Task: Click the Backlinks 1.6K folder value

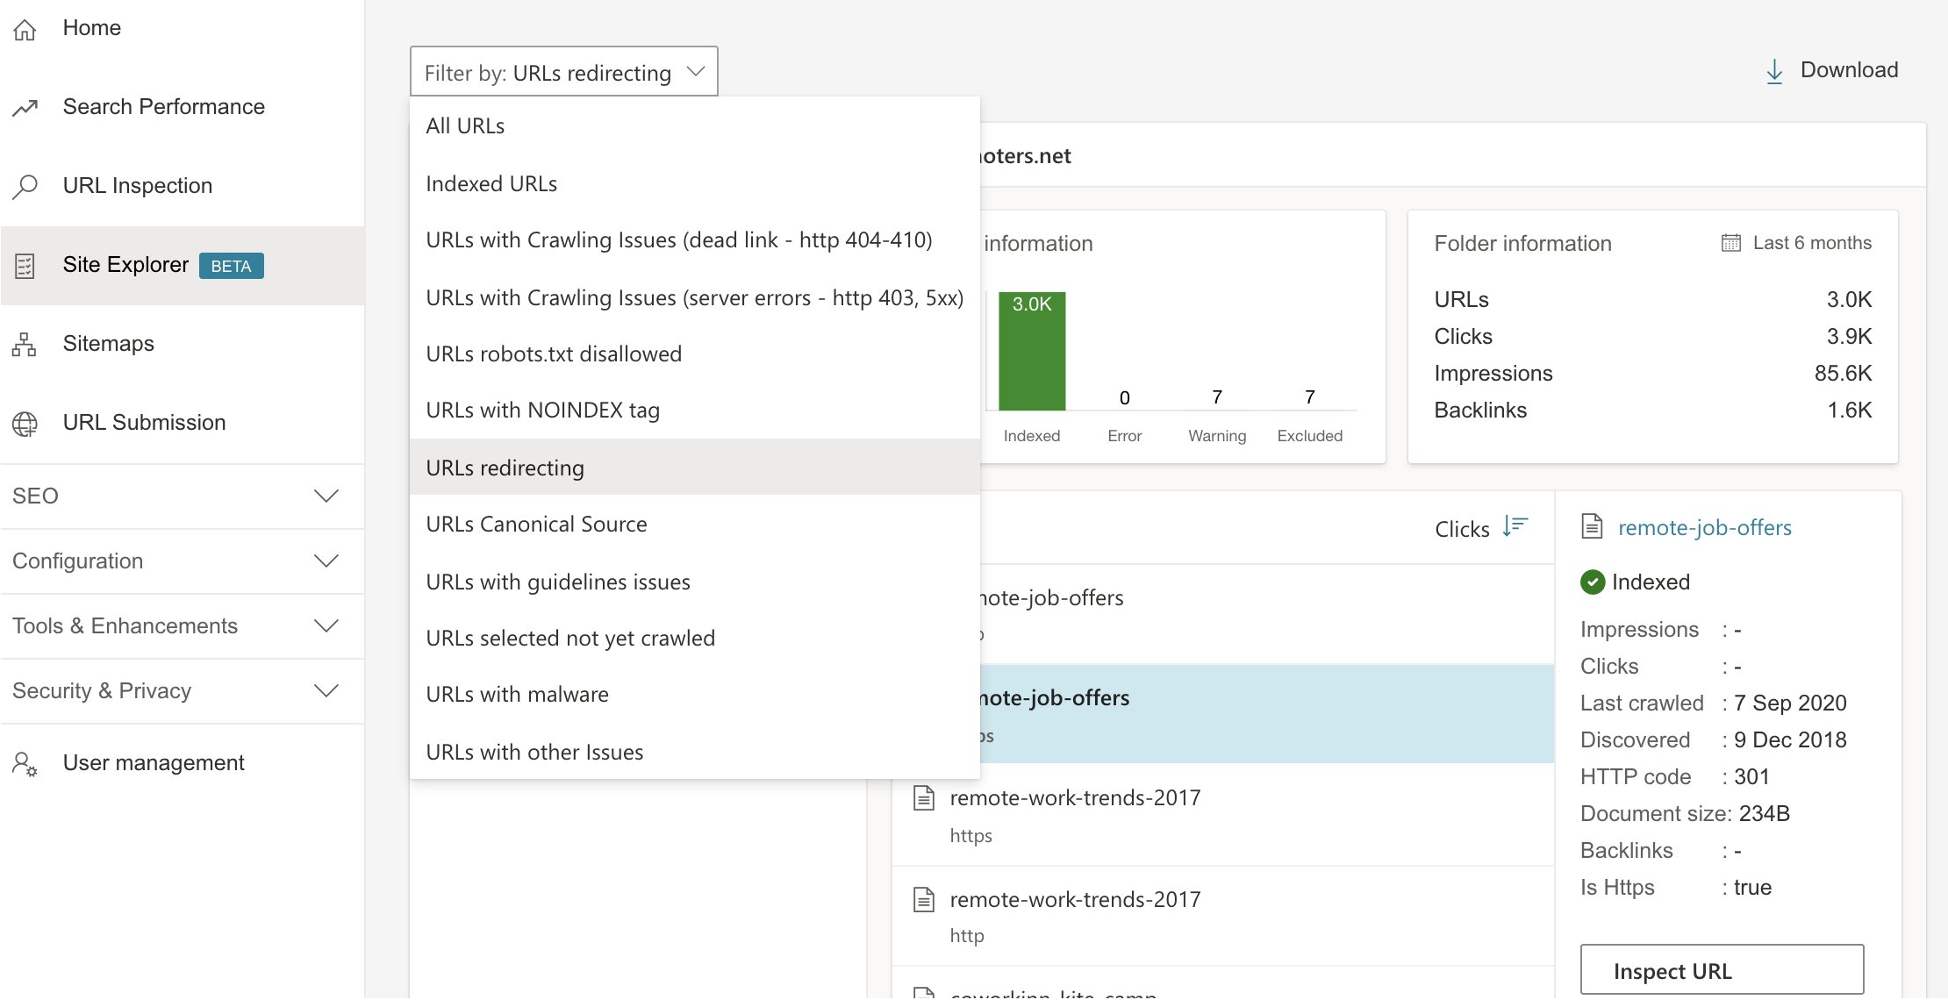Action: point(1849,411)
